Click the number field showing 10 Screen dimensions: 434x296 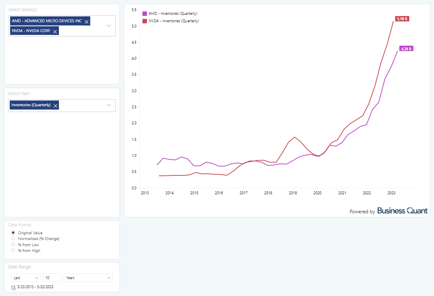coord(52,278)
